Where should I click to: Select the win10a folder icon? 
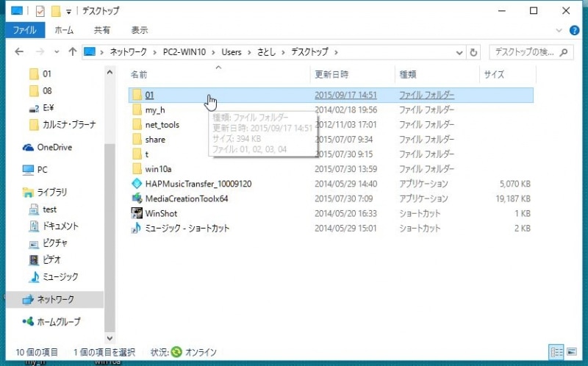tap(137, 169)
